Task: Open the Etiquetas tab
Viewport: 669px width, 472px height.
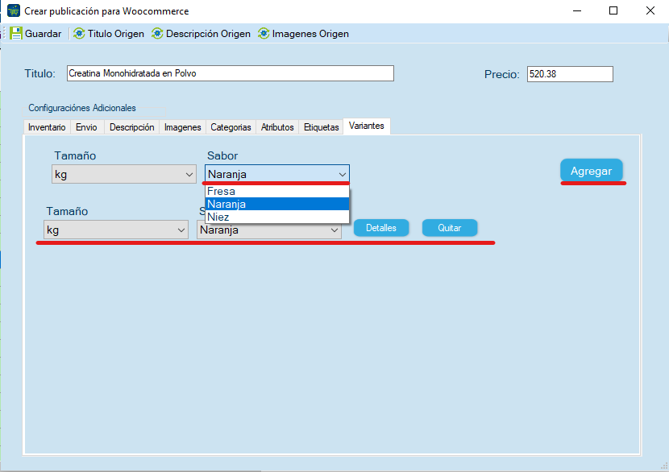Action: click(x=322, y=127)
